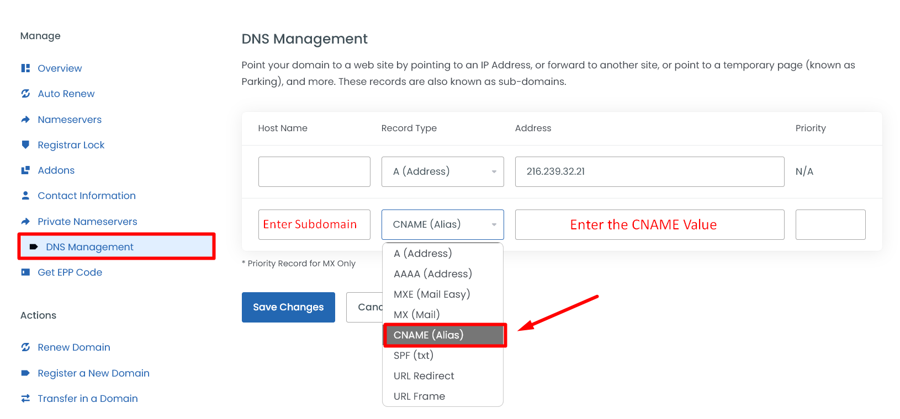Click the Get EPP Code icon
The height and width of the screenshot is (419, 900).
click(x=25, y=272)
